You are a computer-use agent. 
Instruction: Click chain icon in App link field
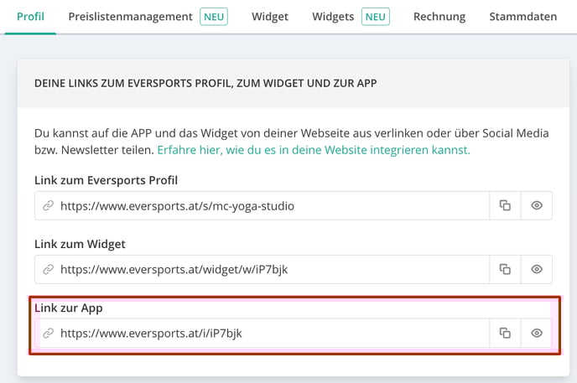click(48, 334)
